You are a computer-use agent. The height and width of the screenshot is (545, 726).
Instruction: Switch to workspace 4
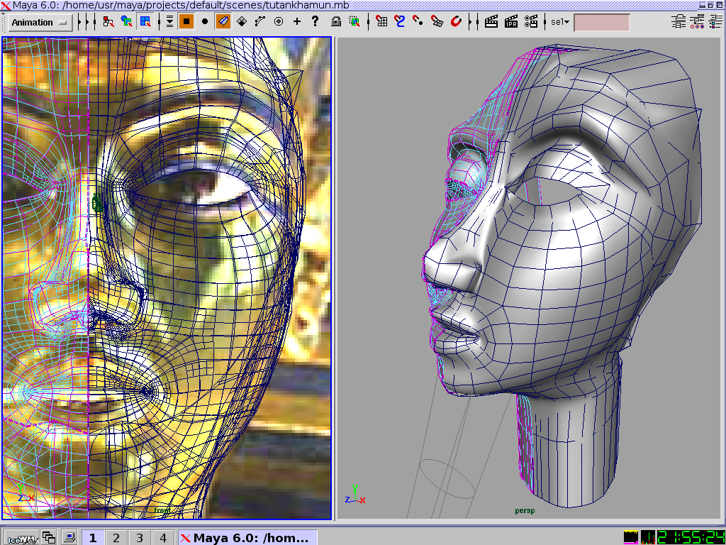click(x=163, y=538)
